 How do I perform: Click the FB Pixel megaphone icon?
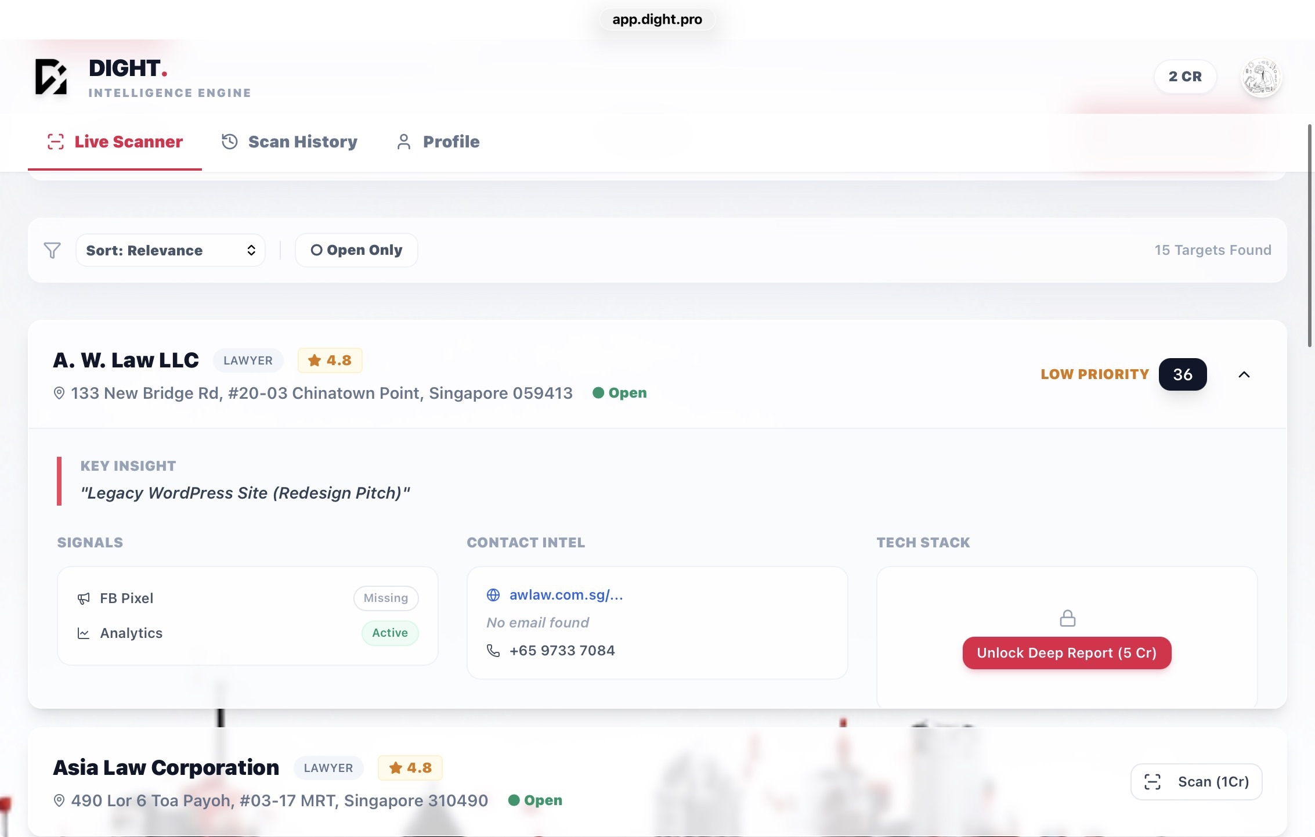coord(84,598)
